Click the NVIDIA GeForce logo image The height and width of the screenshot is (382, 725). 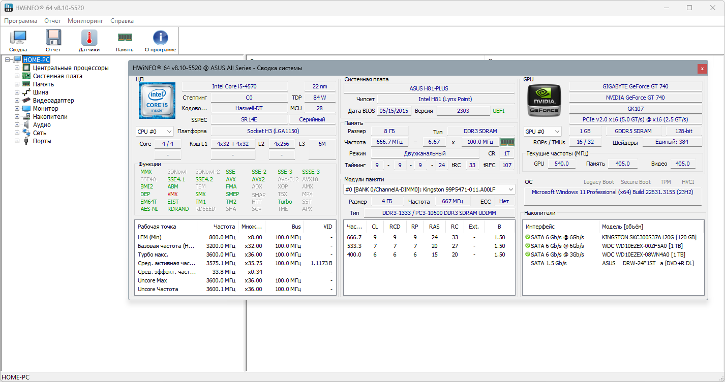tap(544, 101)
